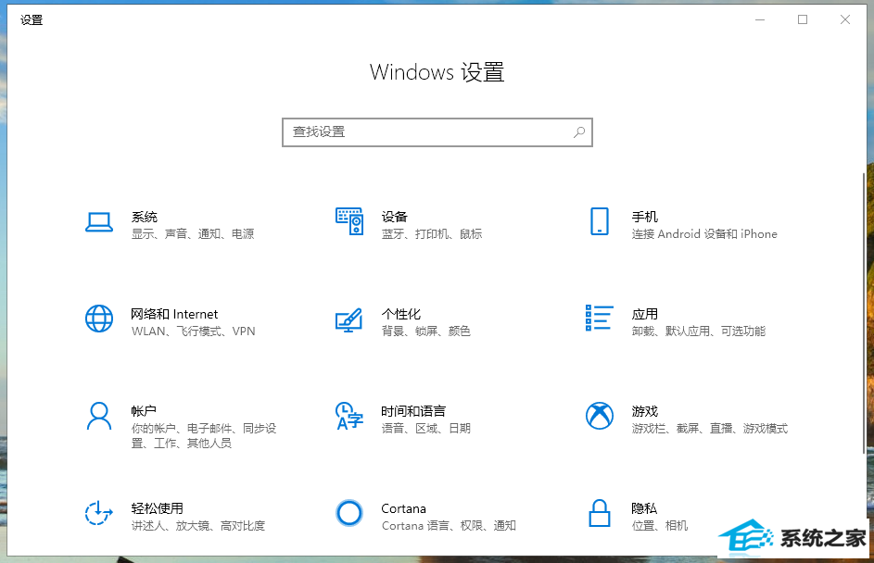Click the Cortana title text
874x563 pixels.
(403, 508)
